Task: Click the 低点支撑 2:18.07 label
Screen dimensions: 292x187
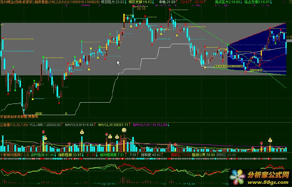Action: point(258,2)
